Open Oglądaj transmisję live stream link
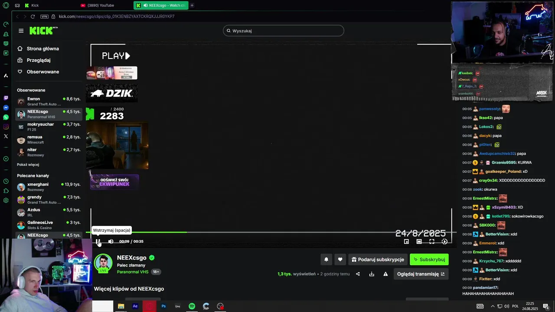This screenshot has height=312, width=555. point(421,274)
